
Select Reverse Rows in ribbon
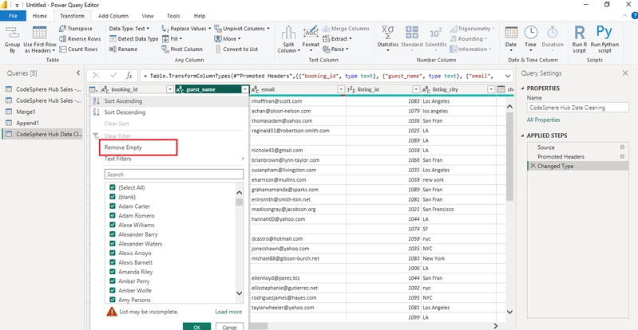tap(80, 38)
